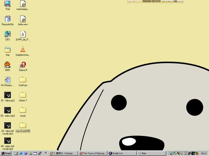
Task: Click the network computers tray icon
Action: (x=189, y=153)
